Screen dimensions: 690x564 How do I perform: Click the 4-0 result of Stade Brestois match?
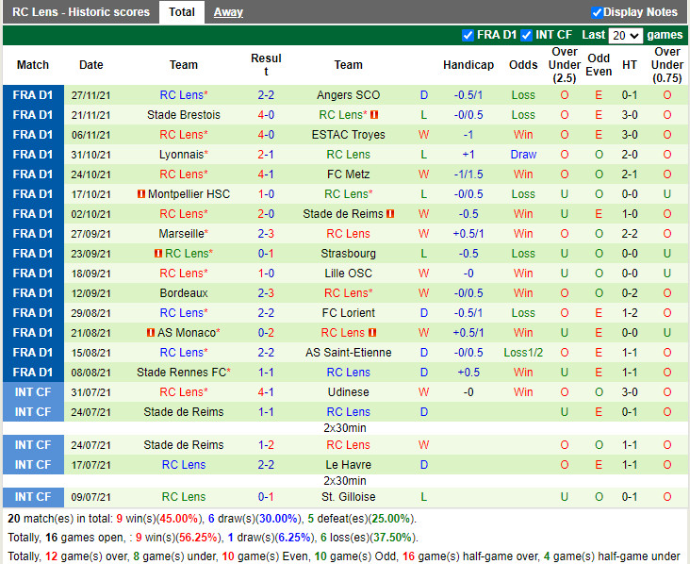[x=266, y=115]
